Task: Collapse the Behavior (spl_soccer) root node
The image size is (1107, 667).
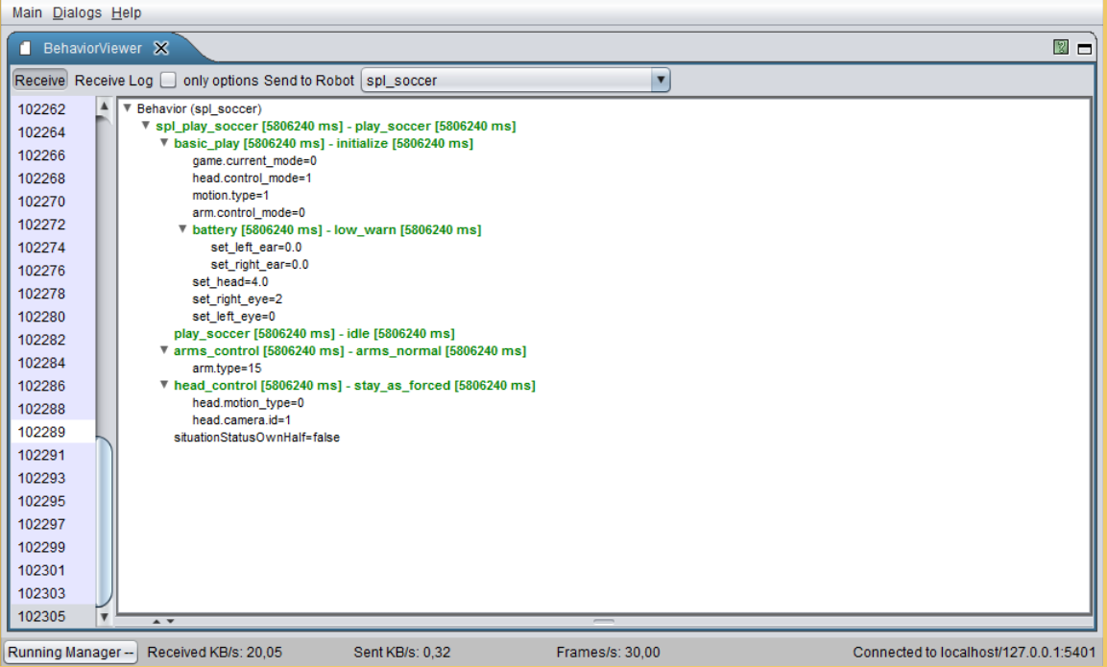Action: coord(127,108)
